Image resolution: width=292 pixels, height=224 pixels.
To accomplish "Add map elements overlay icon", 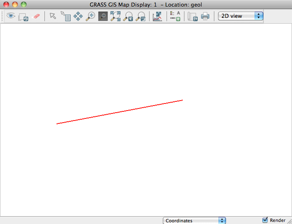I will (x=175, y=17).
